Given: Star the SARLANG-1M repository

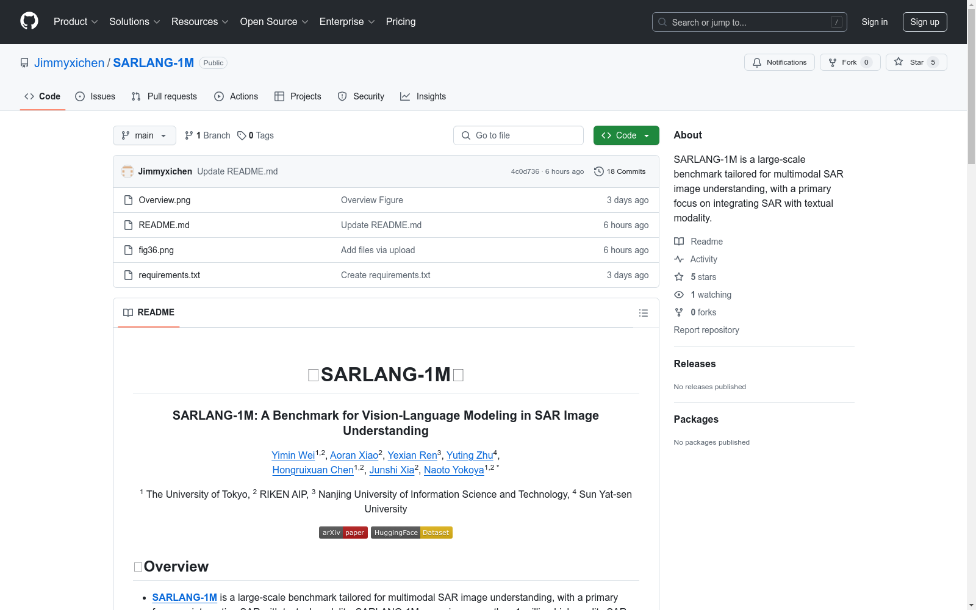Looking at the screenshot, I should coord(916,62).
